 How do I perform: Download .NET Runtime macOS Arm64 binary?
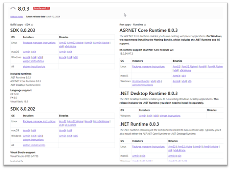click(172, 156)
